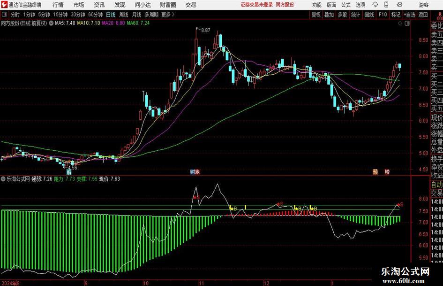Open the 版面 menu
This screenshot has width=443, height=286.
click(331, 5)
